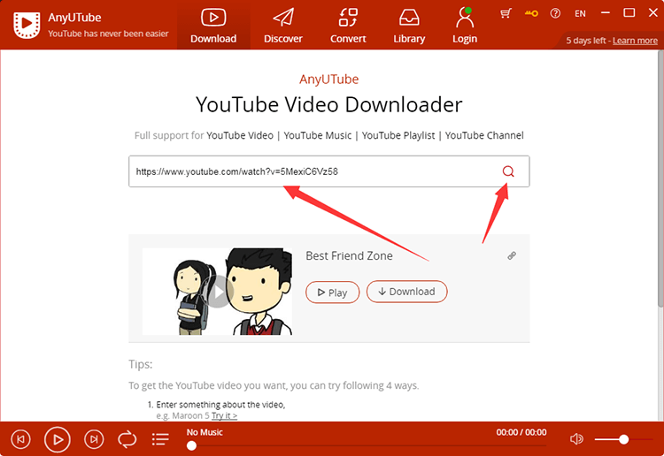
Task: Toggle the repeat loop mode icon
Action: point(127,439)
